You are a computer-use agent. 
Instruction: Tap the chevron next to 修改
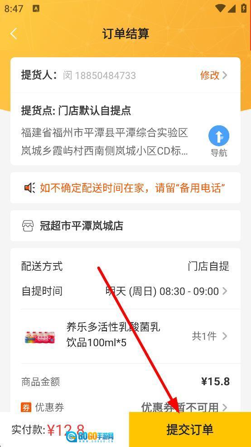point(225,75)
